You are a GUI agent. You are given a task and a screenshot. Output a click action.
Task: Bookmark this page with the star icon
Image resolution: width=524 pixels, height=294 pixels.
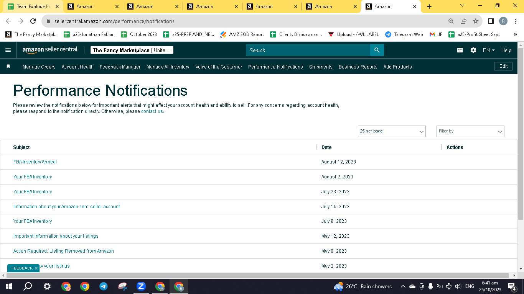tap(476, 21)
